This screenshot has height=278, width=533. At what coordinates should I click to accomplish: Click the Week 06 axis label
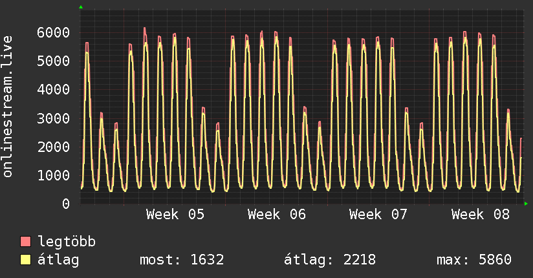click(x=276, y=214)
